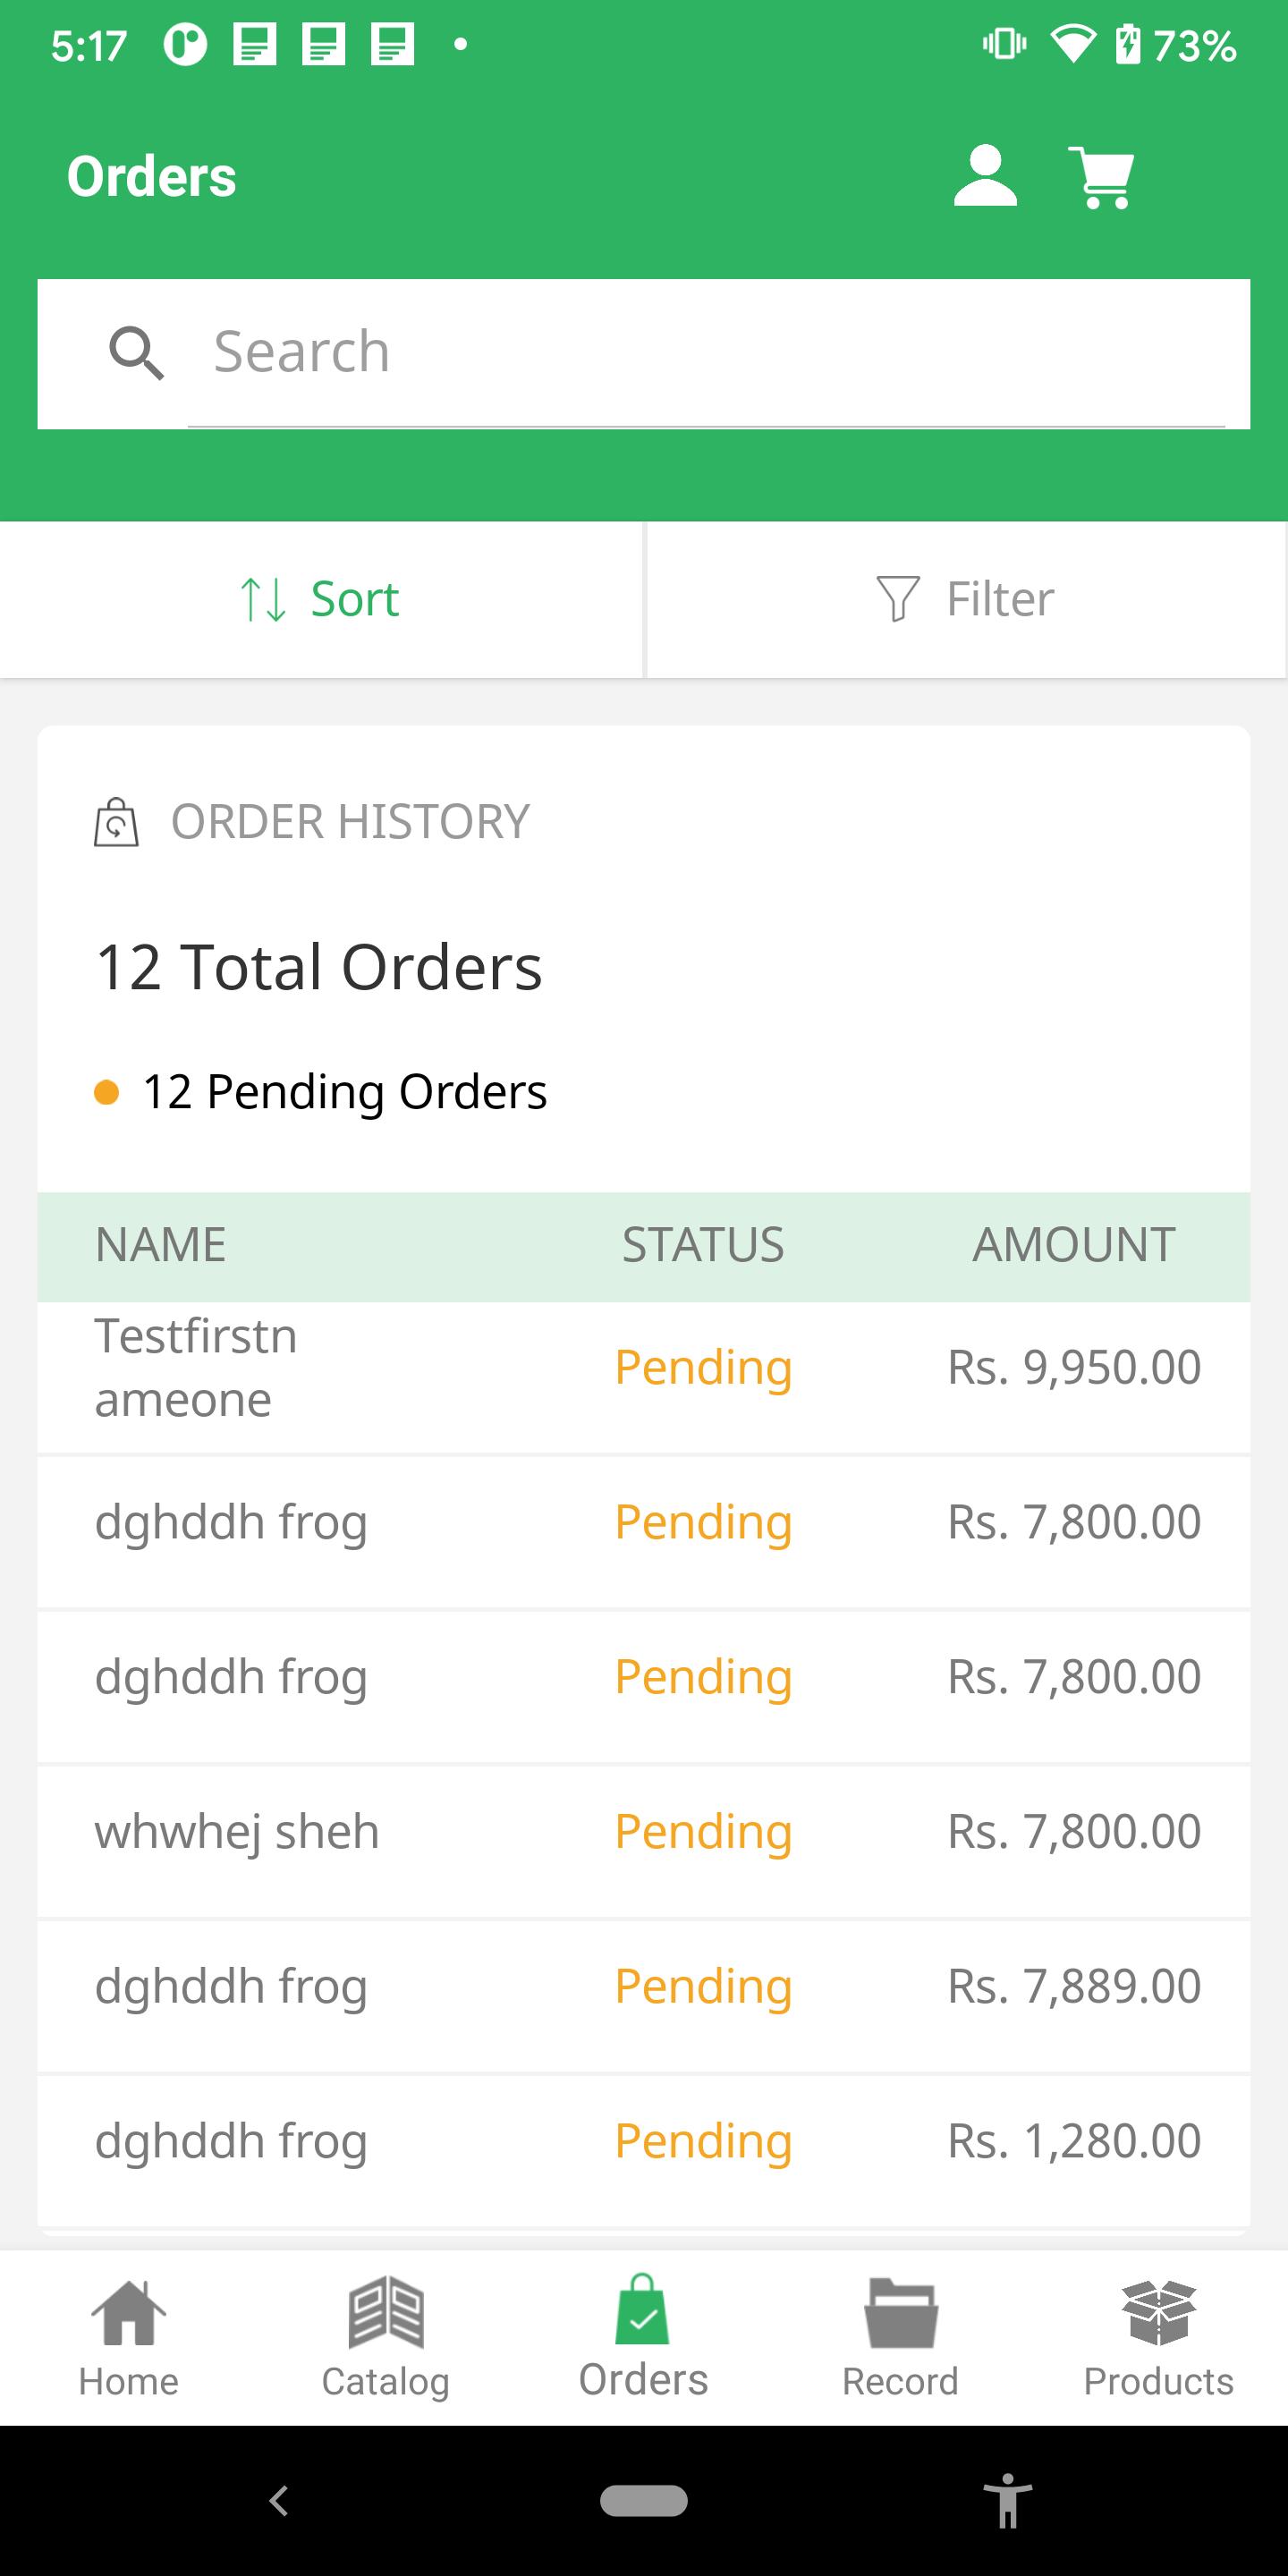Image resolution: width=1288 pixels, height=2576 pixels.
Task: Go to the Home tab
Action: tap(128, 2338)
